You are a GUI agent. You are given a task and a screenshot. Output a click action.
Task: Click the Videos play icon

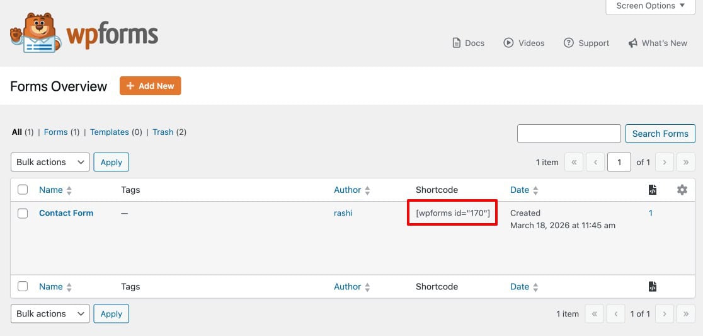[508, 43]
